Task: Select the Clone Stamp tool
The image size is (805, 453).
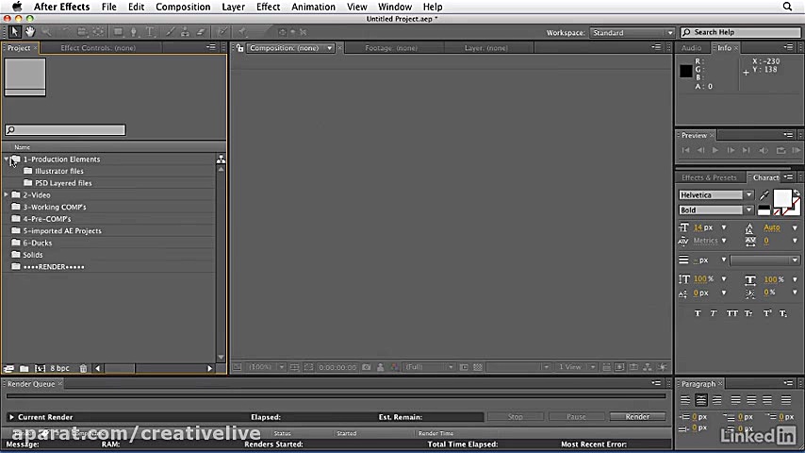Action: pos(185,32)
